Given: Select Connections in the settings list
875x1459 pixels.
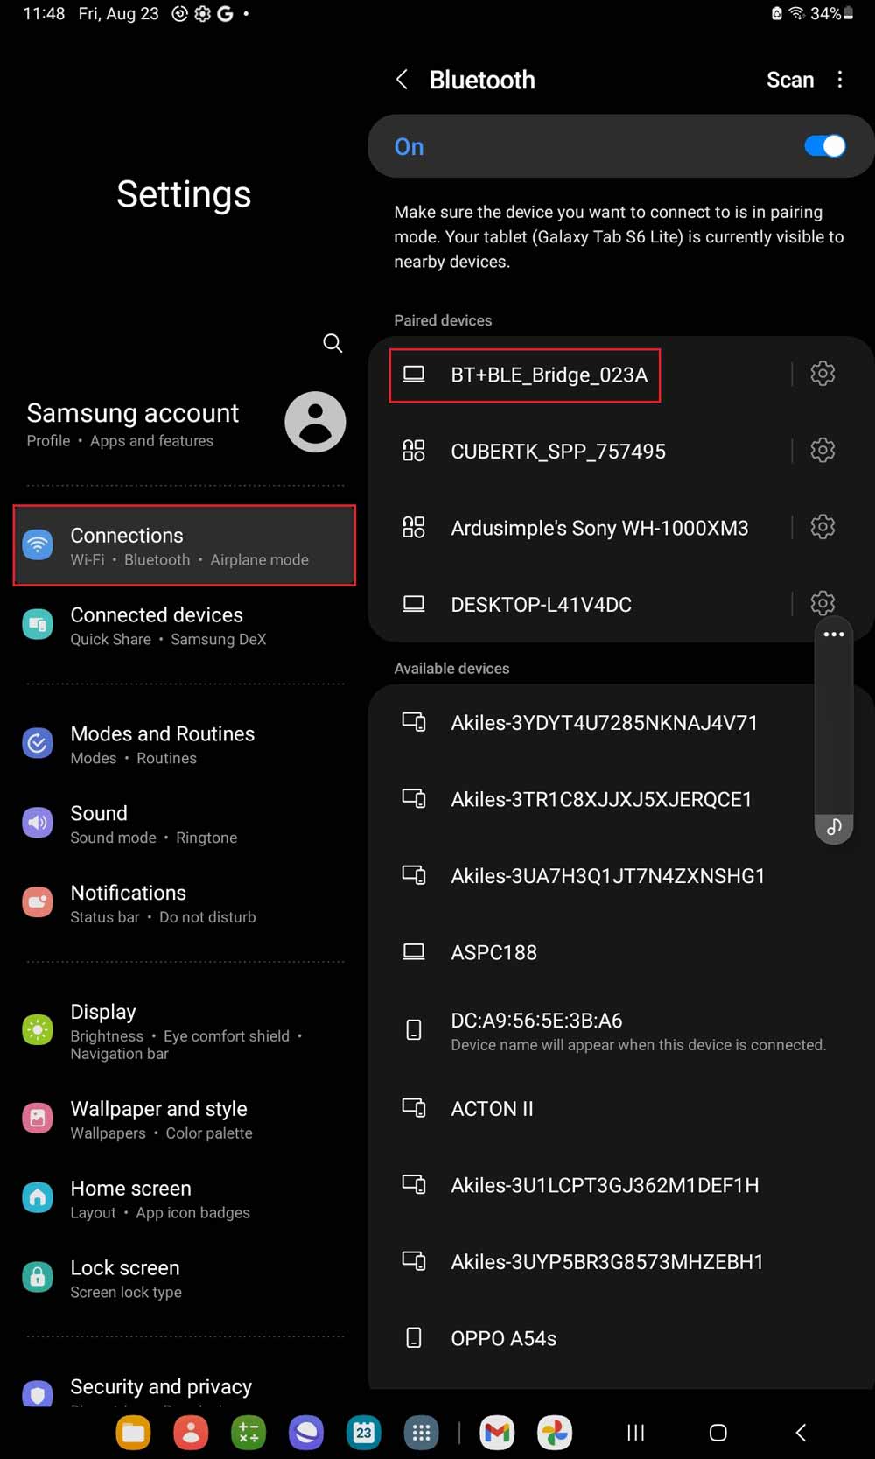Looking at the screenshot, I should [x=184, y=545].
